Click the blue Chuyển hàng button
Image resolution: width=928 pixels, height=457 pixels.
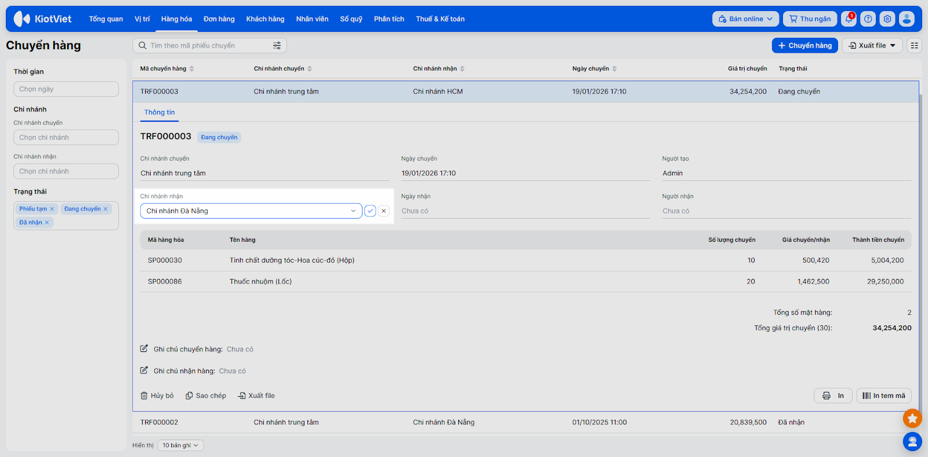(x=804, y=46)
